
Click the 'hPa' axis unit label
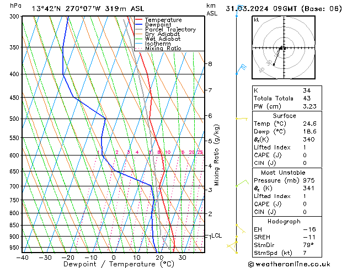pos(15,6)
